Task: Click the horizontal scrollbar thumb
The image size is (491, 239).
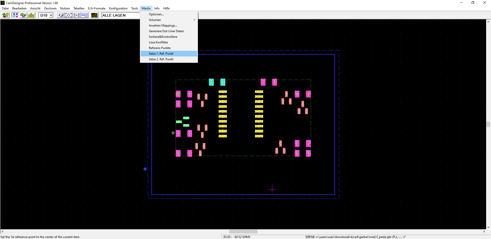Action: tap(243, 231)
